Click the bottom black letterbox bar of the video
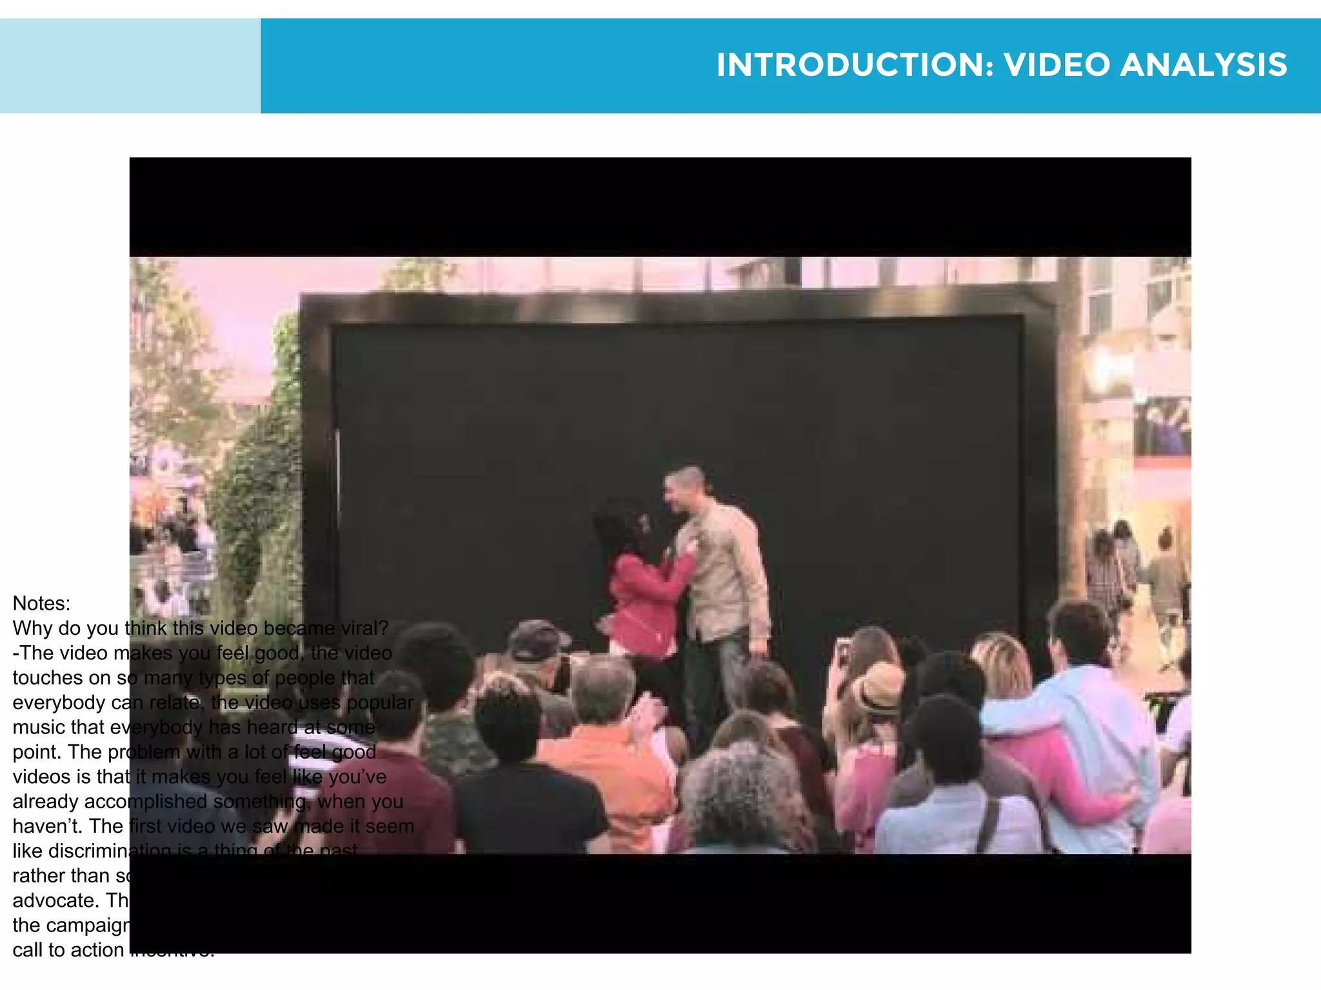1321x990 pixels. pos(660,904)
